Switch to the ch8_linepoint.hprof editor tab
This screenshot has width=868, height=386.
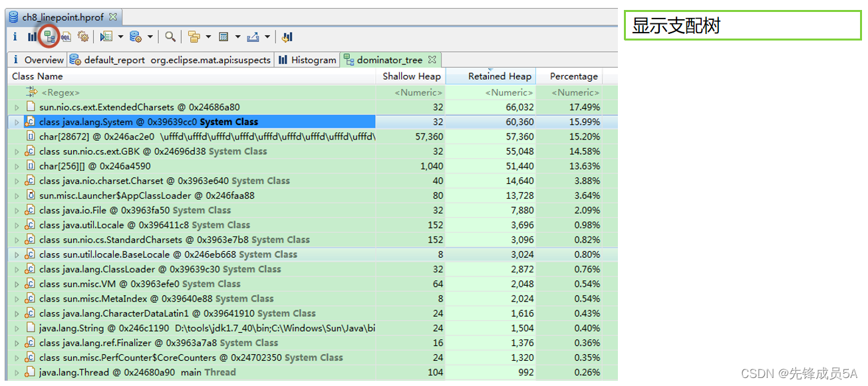click(63, 17)
